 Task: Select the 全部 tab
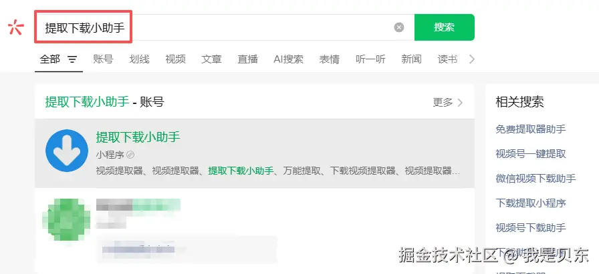point(50,59)
